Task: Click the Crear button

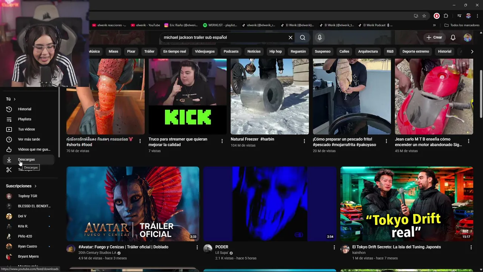Action: tap(434, 37)
